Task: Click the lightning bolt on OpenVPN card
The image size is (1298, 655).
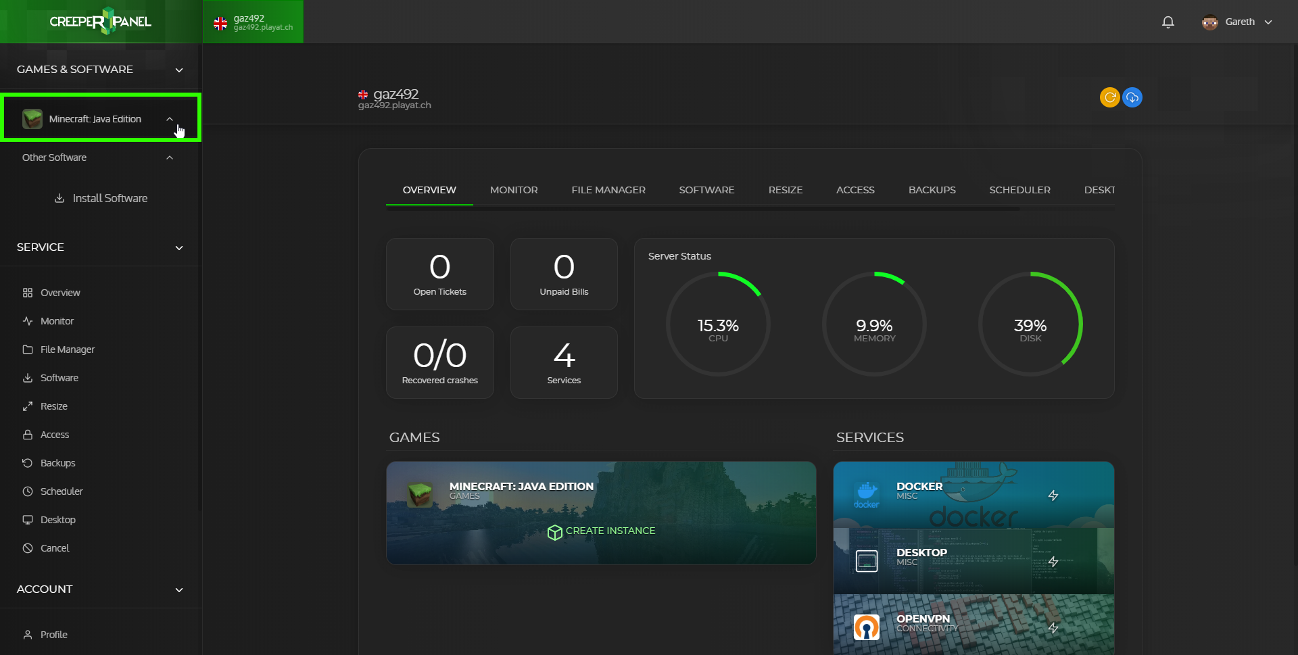Action: (x=1053, y=628)
